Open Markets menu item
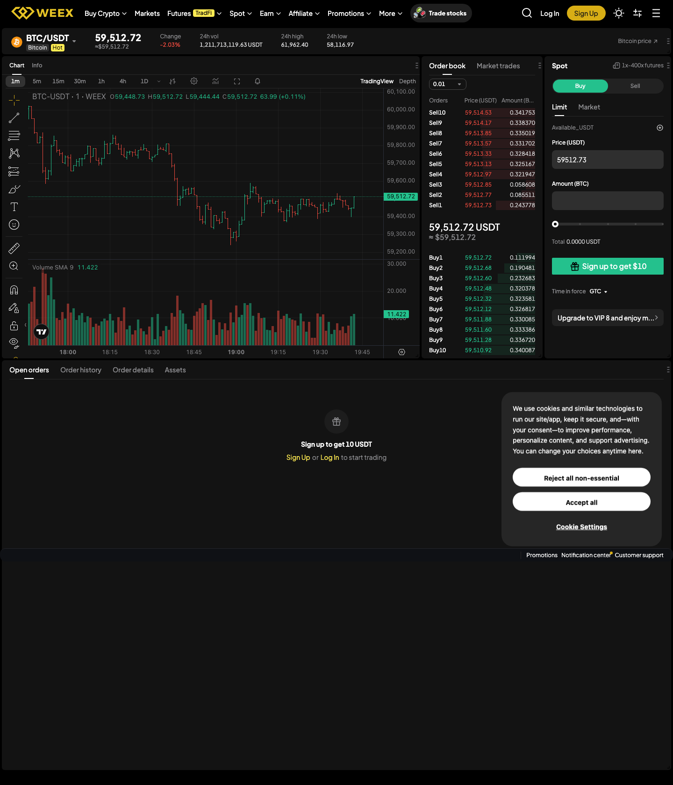Image resolution: width=673 pixels, height=785 pixels. pyautogui.click(x=147, y=14)
